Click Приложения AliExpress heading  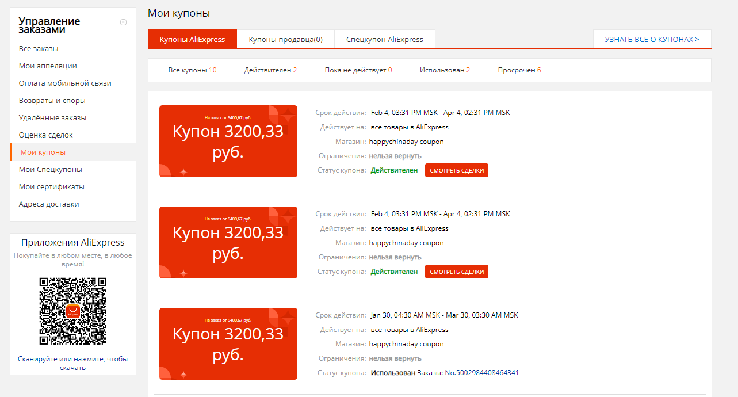[x=73, y=242]
